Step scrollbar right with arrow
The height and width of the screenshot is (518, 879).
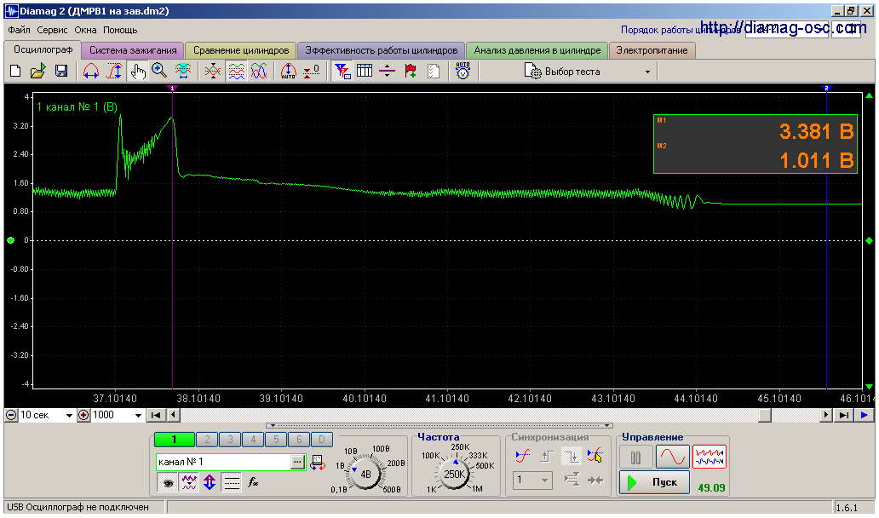point(825,415)
